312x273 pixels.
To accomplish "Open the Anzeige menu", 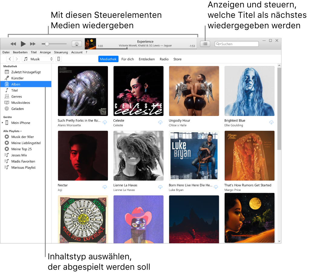I will [x=45, y=52].
